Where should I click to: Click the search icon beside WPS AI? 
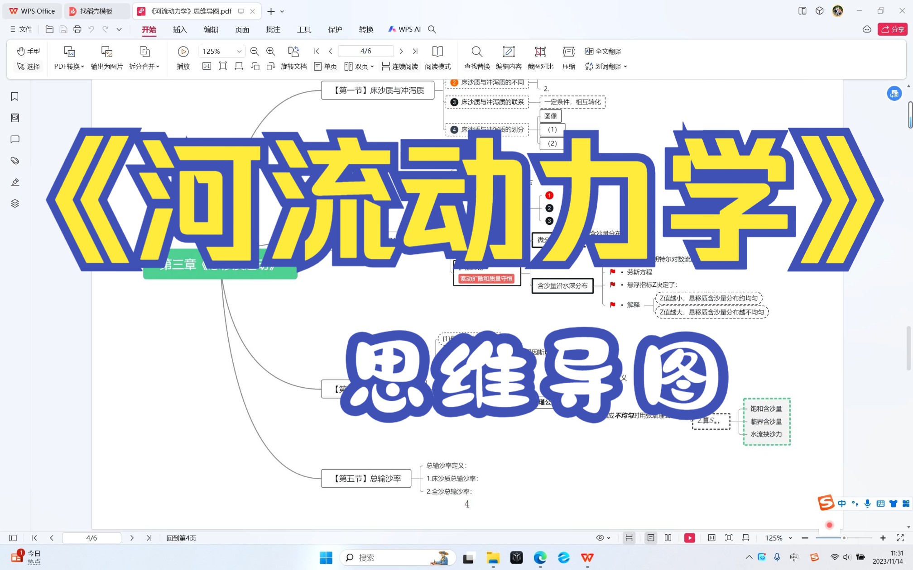tap(432, 29)
